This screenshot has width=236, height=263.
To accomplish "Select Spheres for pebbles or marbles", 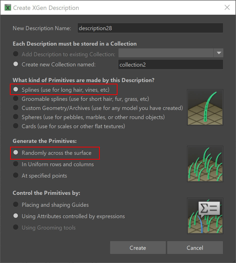I will [15, 117].
